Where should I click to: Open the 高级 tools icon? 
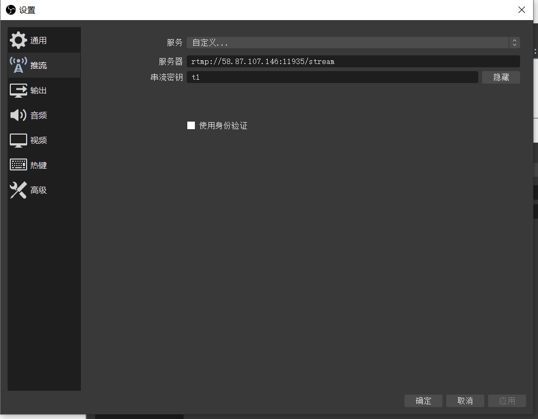(18, 190)
